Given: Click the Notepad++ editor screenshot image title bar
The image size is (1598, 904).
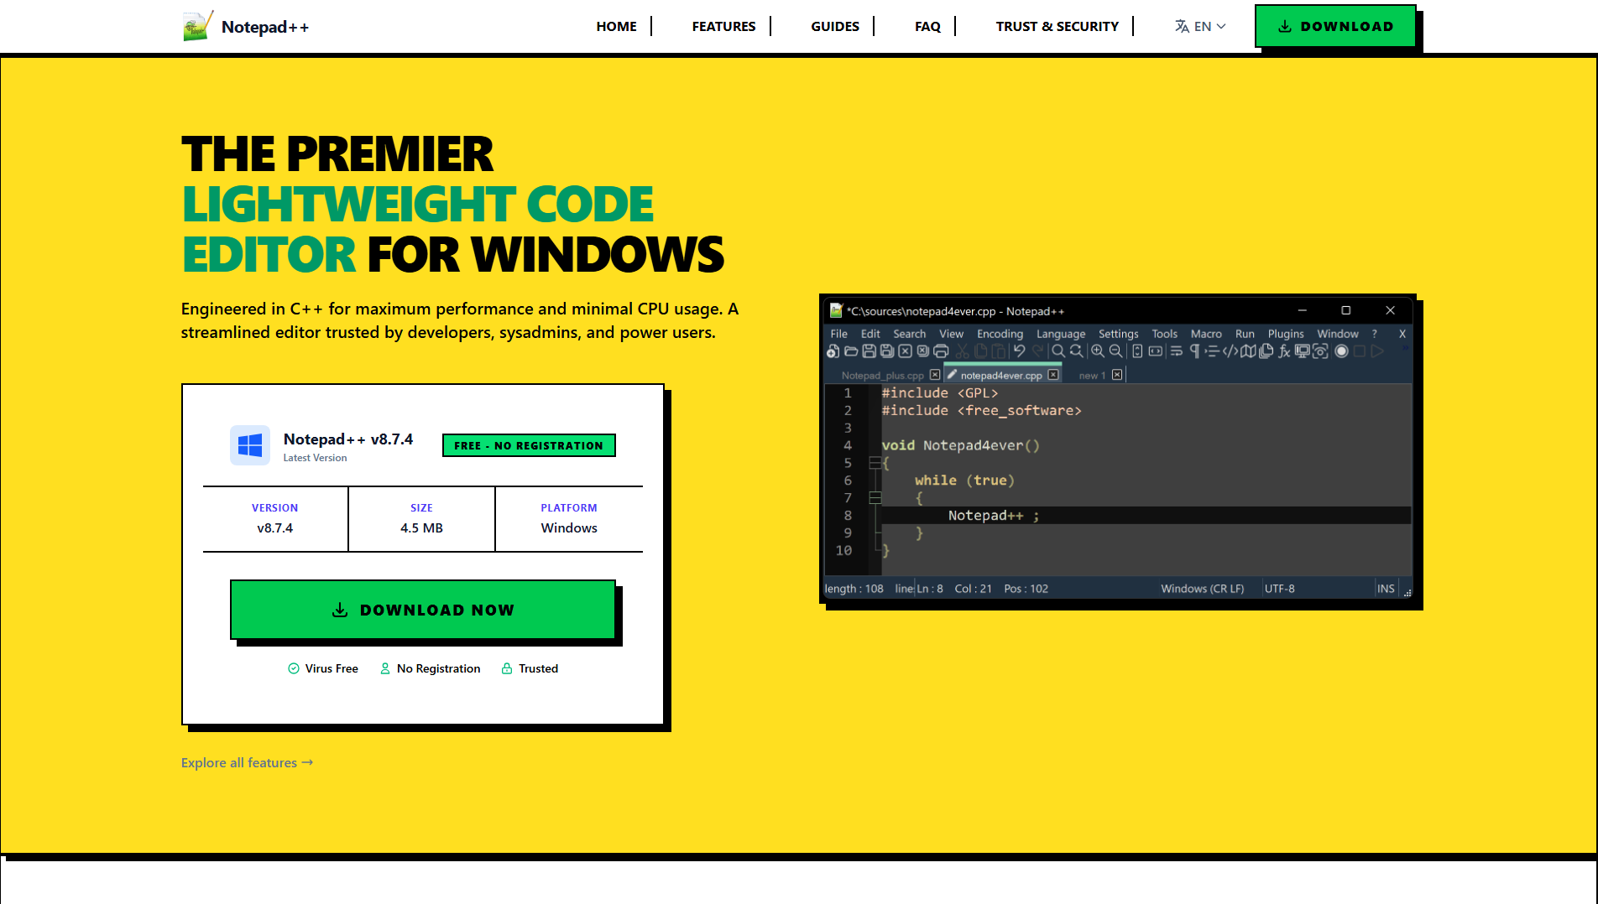Looking at the screenshot, I should (1118, 310).
